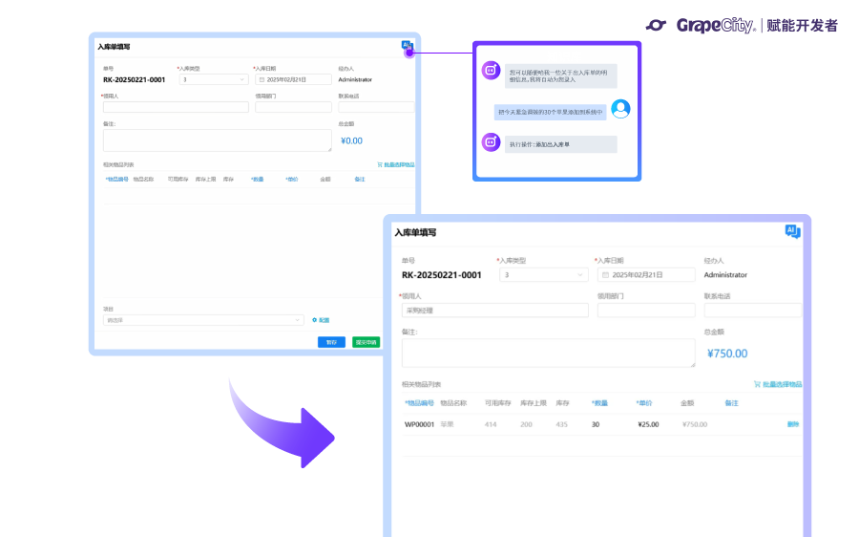Click the 批量选择物品 link in the ¥750.00 form

[x=782, y=384]
